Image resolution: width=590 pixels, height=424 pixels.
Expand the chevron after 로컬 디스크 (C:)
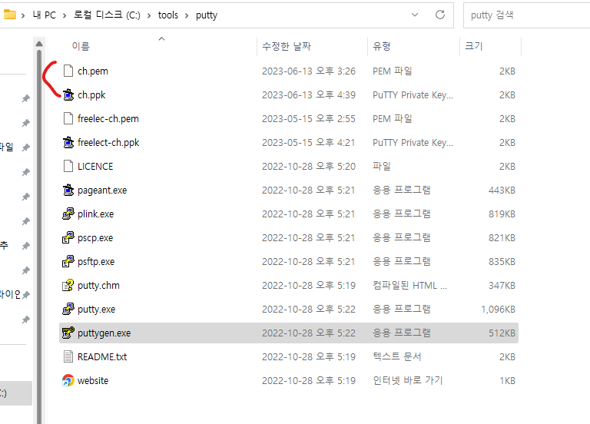(x=149, y=15)
